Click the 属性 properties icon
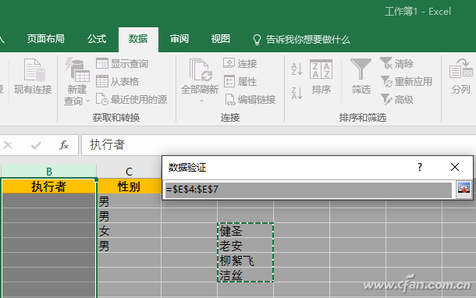The width and height of the screenshot is (476, 298). click(229, 81)
